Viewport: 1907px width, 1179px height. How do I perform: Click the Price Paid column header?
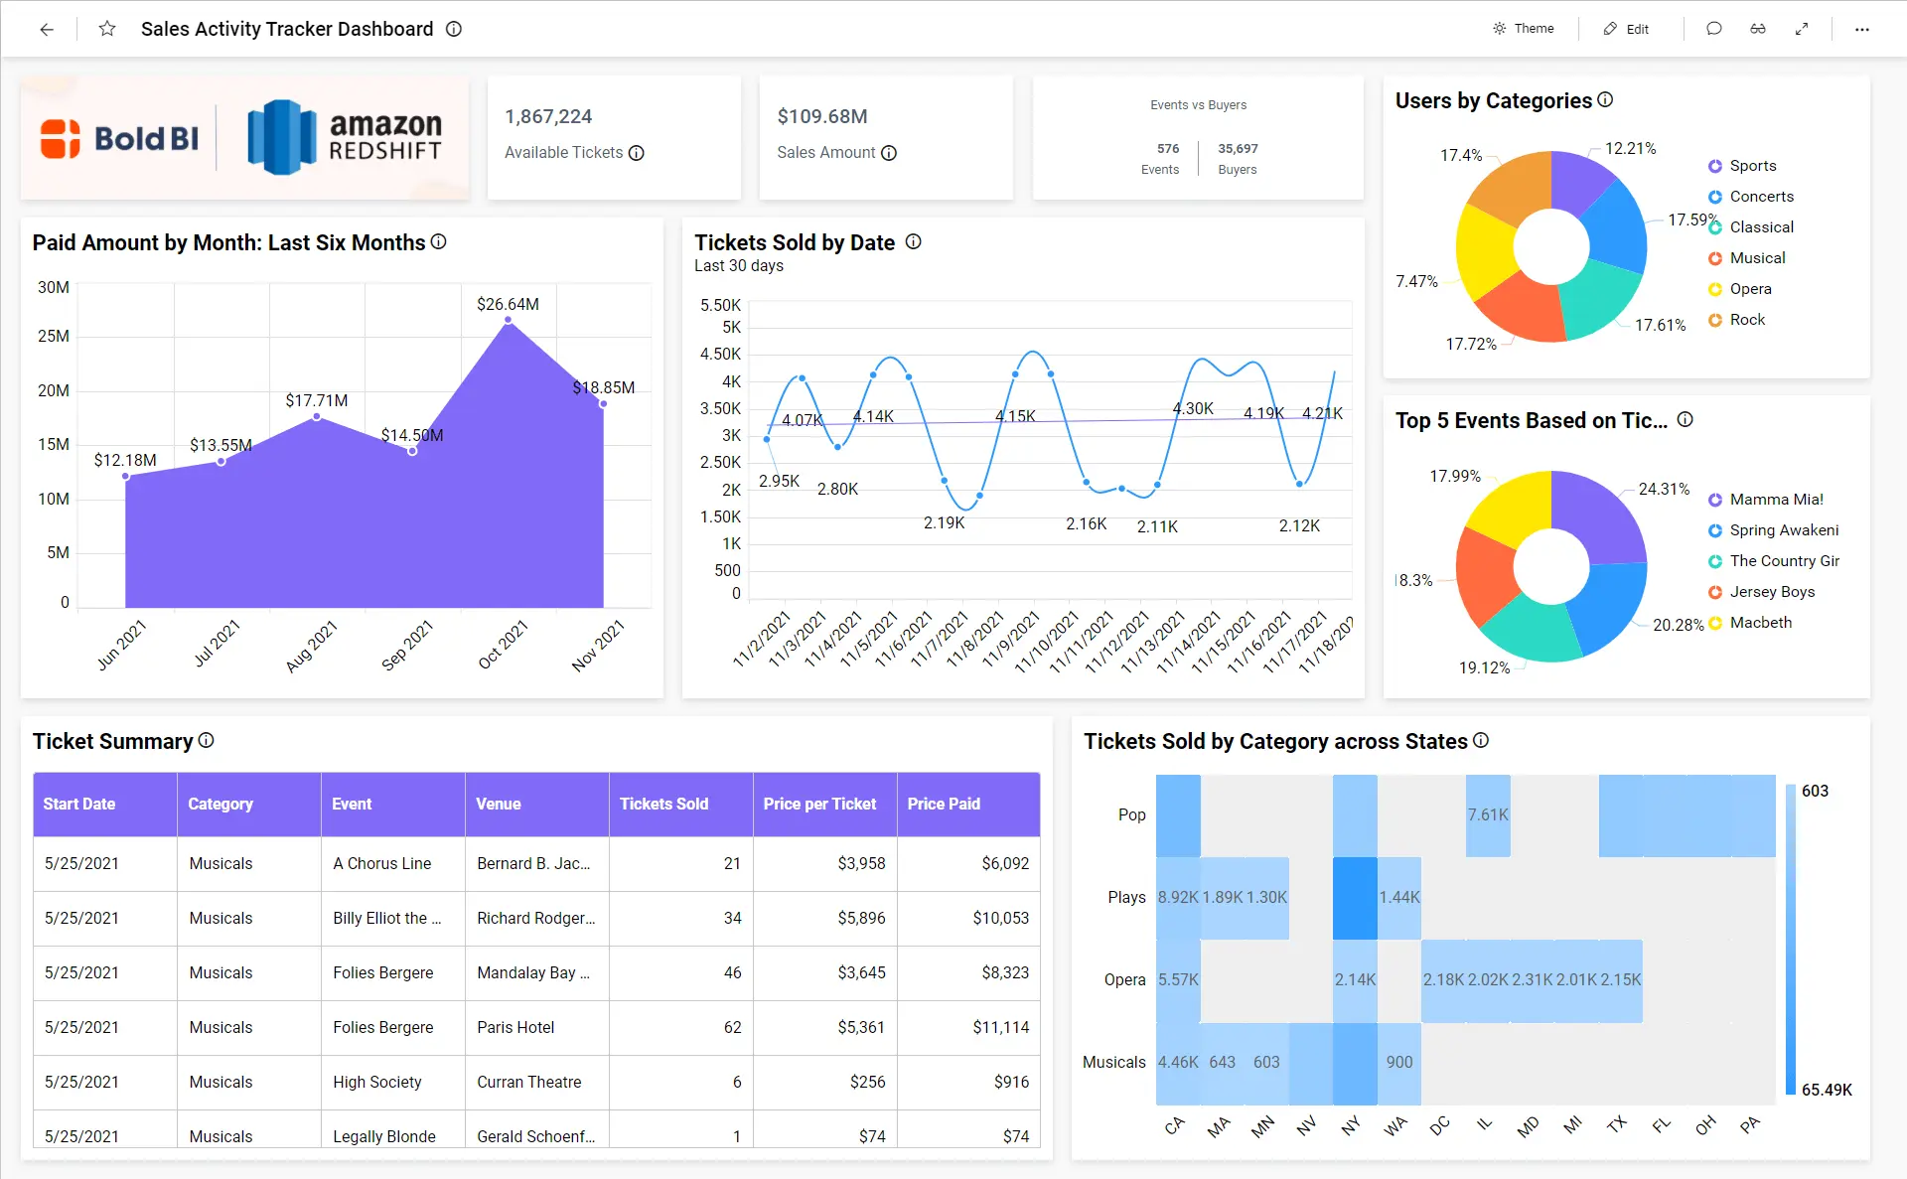tap(943, 804)
